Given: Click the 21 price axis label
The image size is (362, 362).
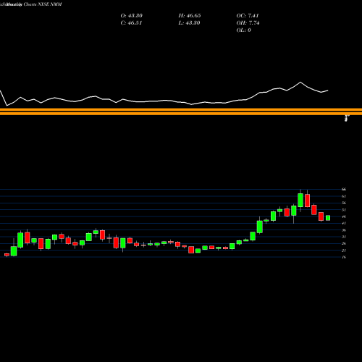Looking at the screenshot, I should pos(344,251).
